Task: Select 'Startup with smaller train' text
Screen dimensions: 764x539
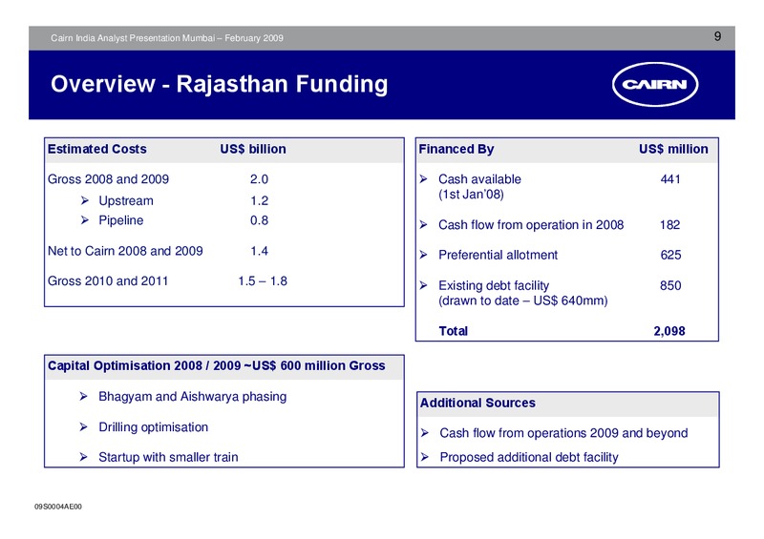Action: pyautogui.click(x=168, y=457)
